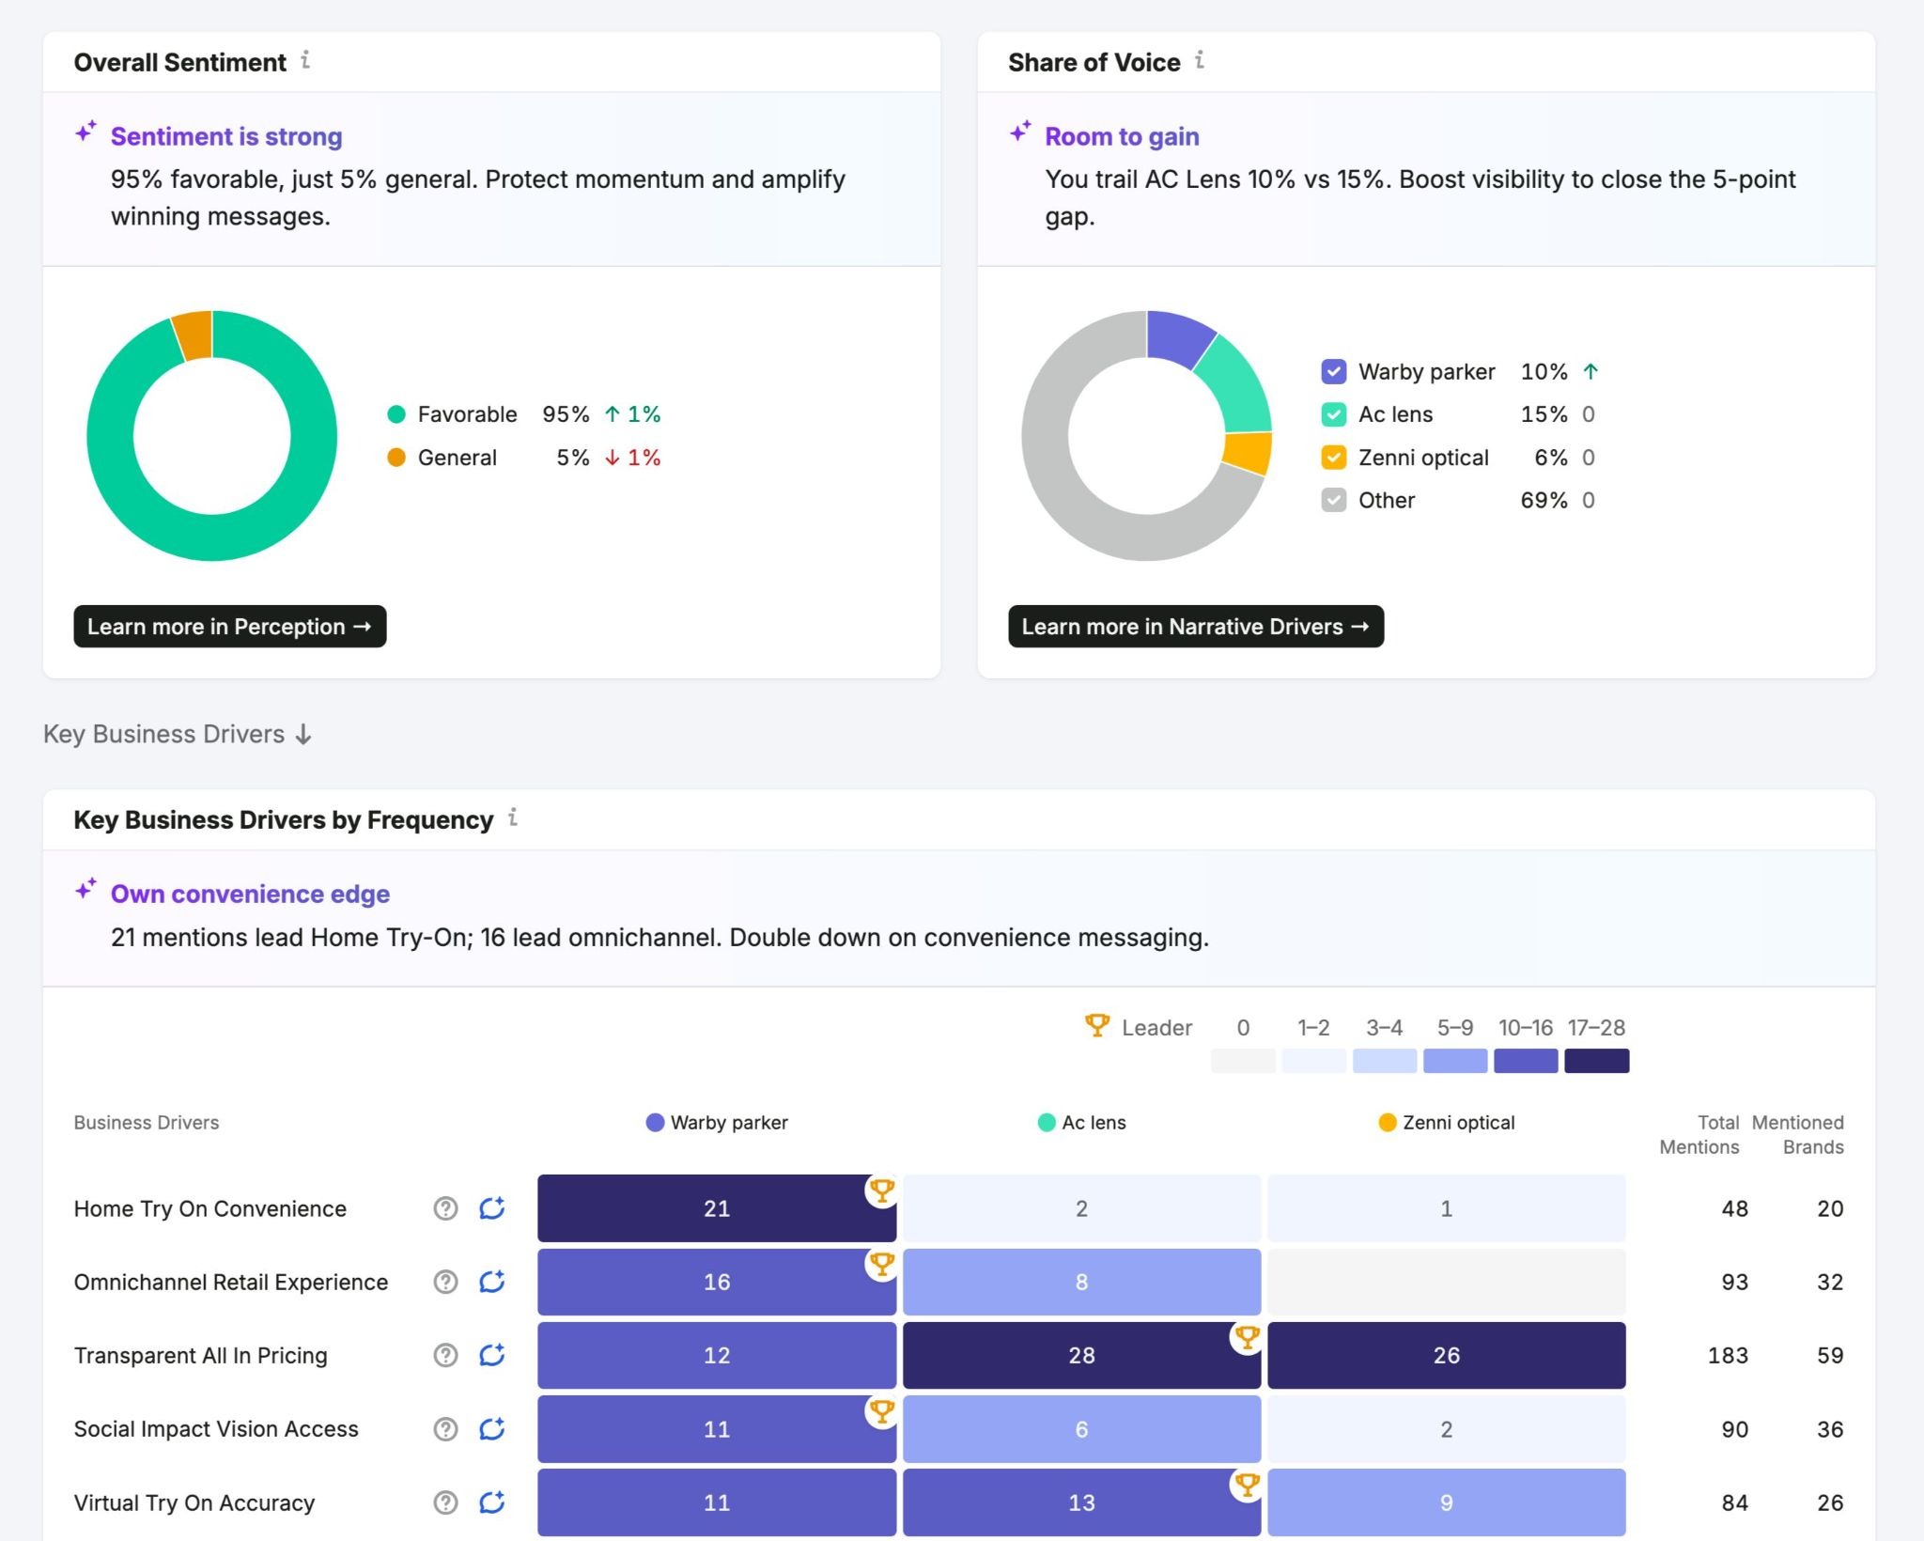This screenshot has width=1924, height=1541.
Task: Select the Warby parker 21 cell
Action: point(717,1208)
